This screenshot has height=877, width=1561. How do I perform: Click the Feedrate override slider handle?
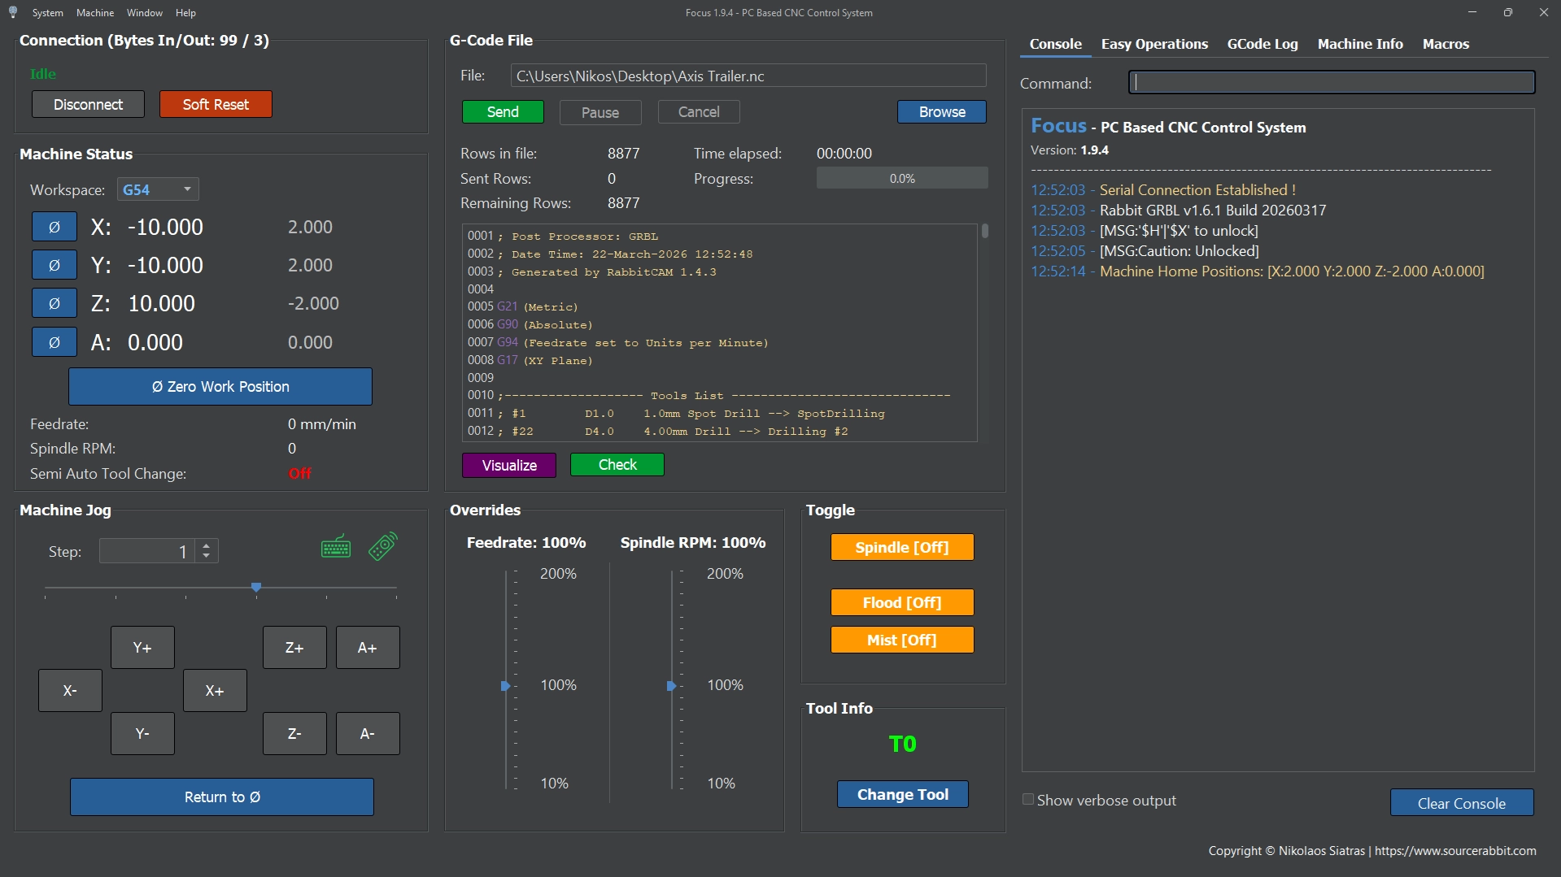505,686
